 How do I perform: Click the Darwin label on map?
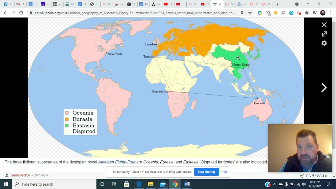point(259,103)
